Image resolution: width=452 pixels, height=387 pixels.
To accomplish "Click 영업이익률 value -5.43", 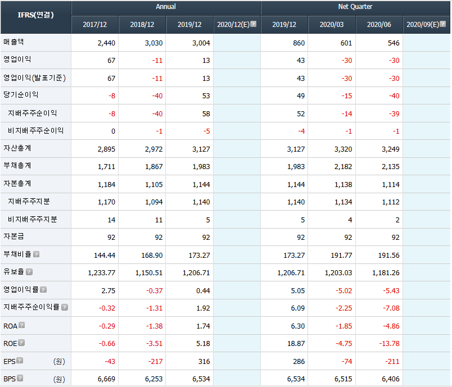I will (x=391, y=291).
